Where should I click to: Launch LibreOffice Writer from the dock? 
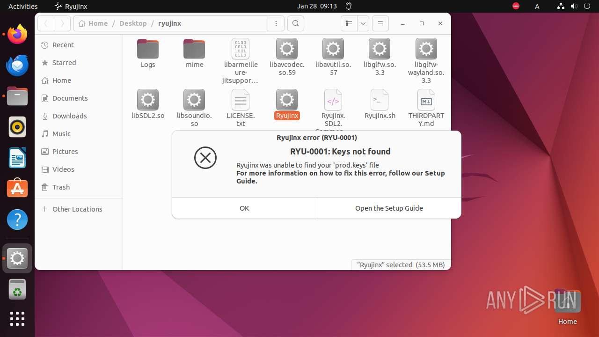(x=17, y=158)
